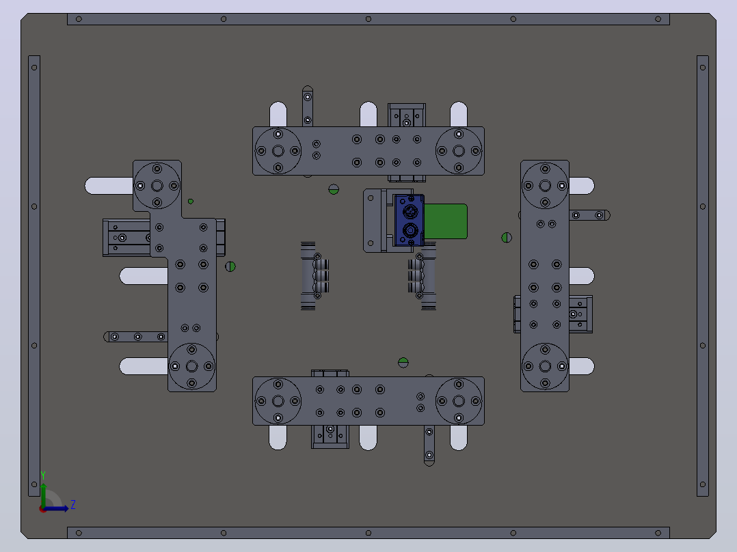Select the green pin below the top plate
737x552 pixels.
coord(334,189)
